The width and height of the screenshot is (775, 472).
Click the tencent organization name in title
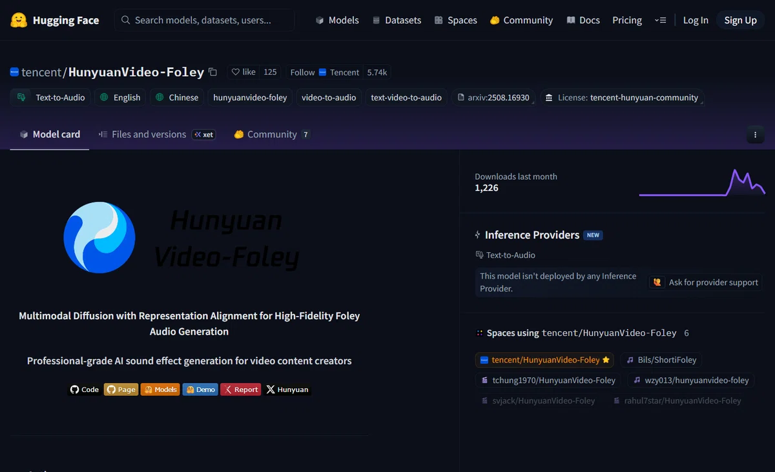click(x=41, y=72)
